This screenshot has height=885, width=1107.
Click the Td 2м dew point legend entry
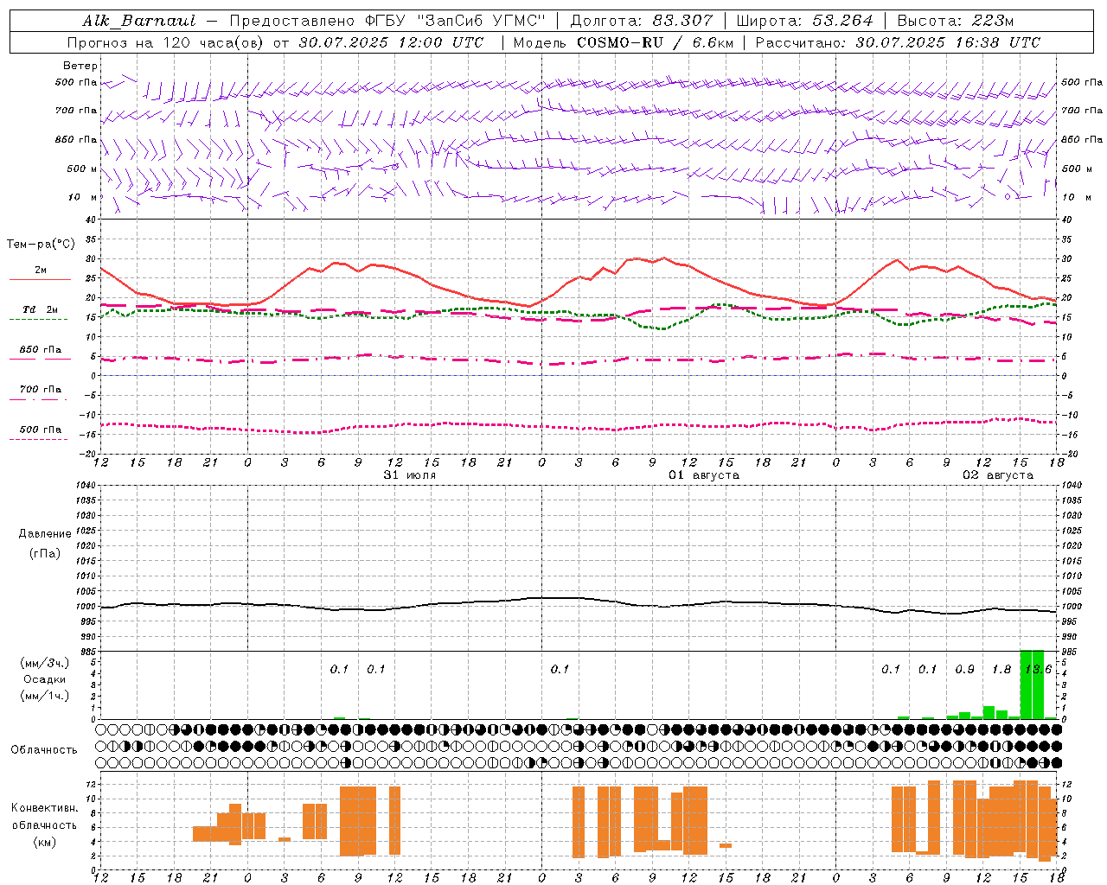40,309
